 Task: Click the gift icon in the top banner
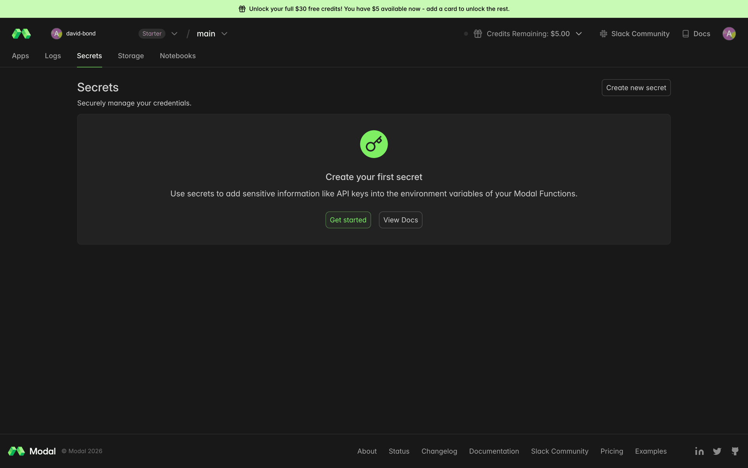tap(242, 9)
